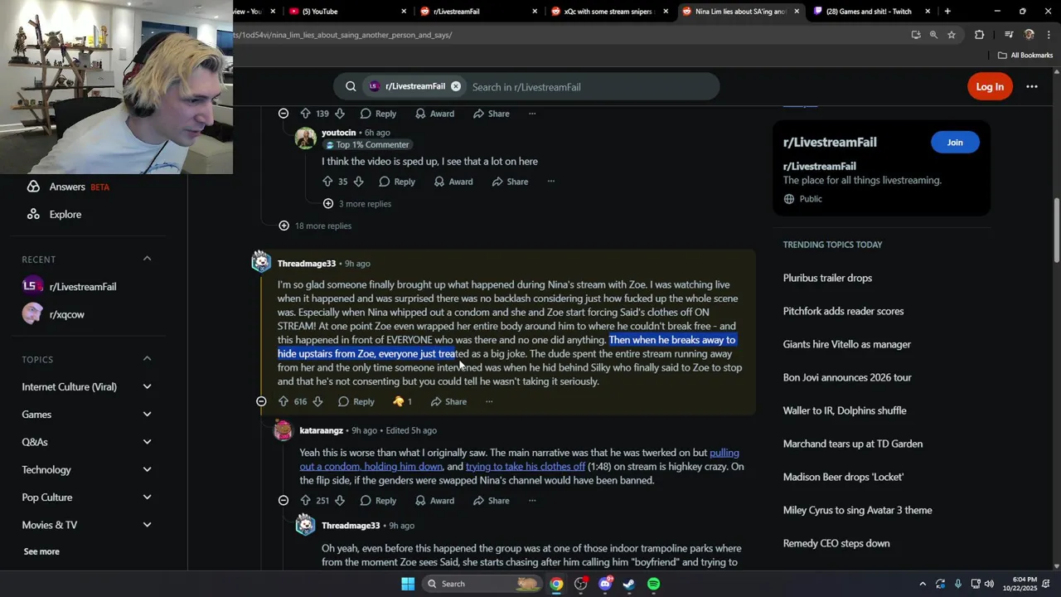Remove the r/LivestreamFail search filter chip
The image size is (1061, 597).
click(456, 86)
